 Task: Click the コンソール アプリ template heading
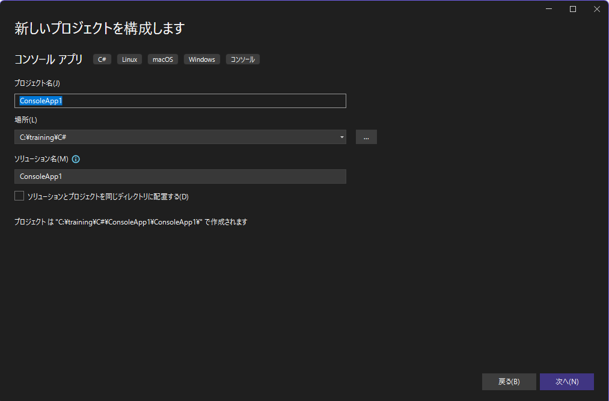pyautogui.click(x=47, y=59)
